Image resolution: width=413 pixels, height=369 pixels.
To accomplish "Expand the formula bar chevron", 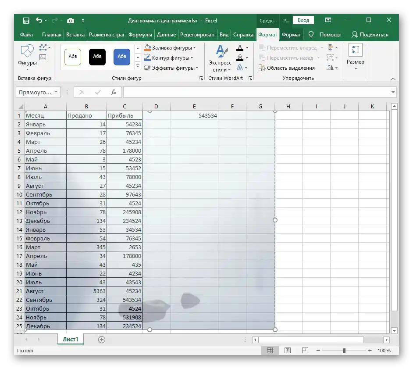I will pyautogui.click(x=393, y=92).
